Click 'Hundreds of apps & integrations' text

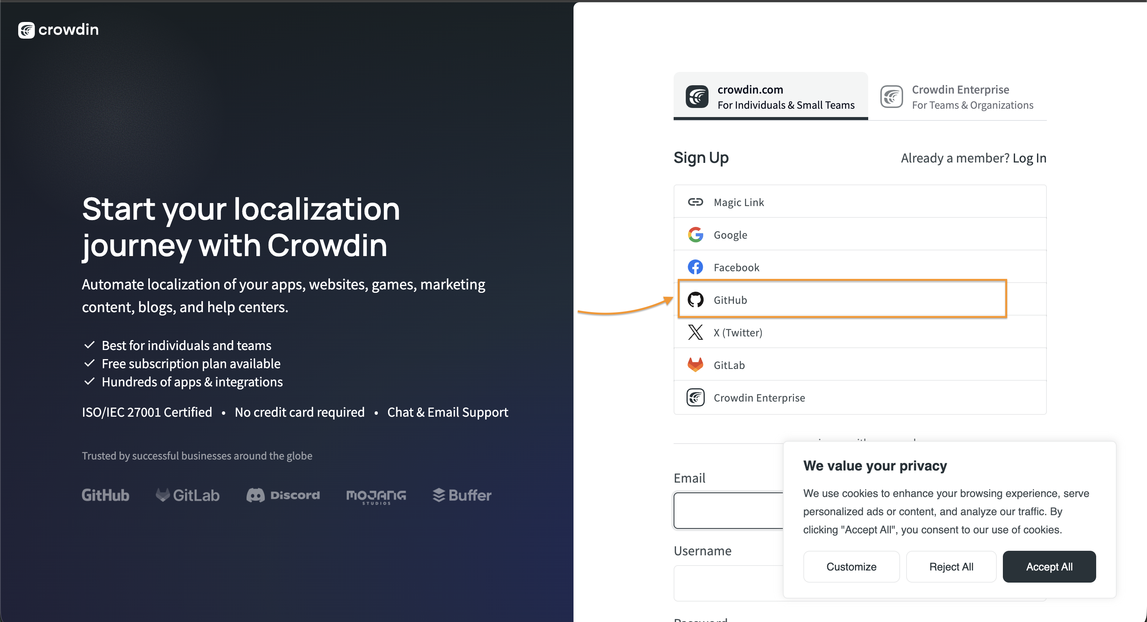pos(192,381)
